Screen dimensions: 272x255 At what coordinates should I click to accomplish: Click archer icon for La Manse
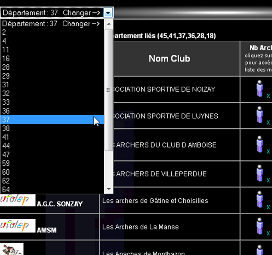[260, 227]
